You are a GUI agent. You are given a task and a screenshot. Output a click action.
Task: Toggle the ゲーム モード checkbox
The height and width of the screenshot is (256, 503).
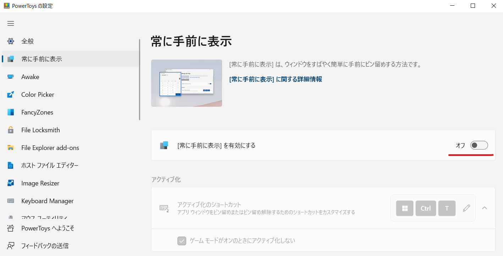(182, 241)
